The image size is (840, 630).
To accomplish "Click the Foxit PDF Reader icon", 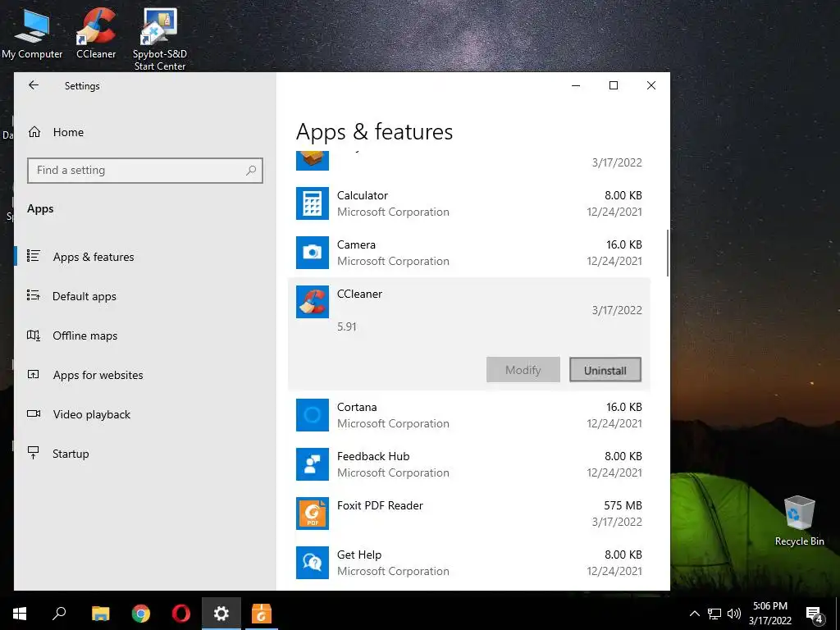I will tap(313, 514).
